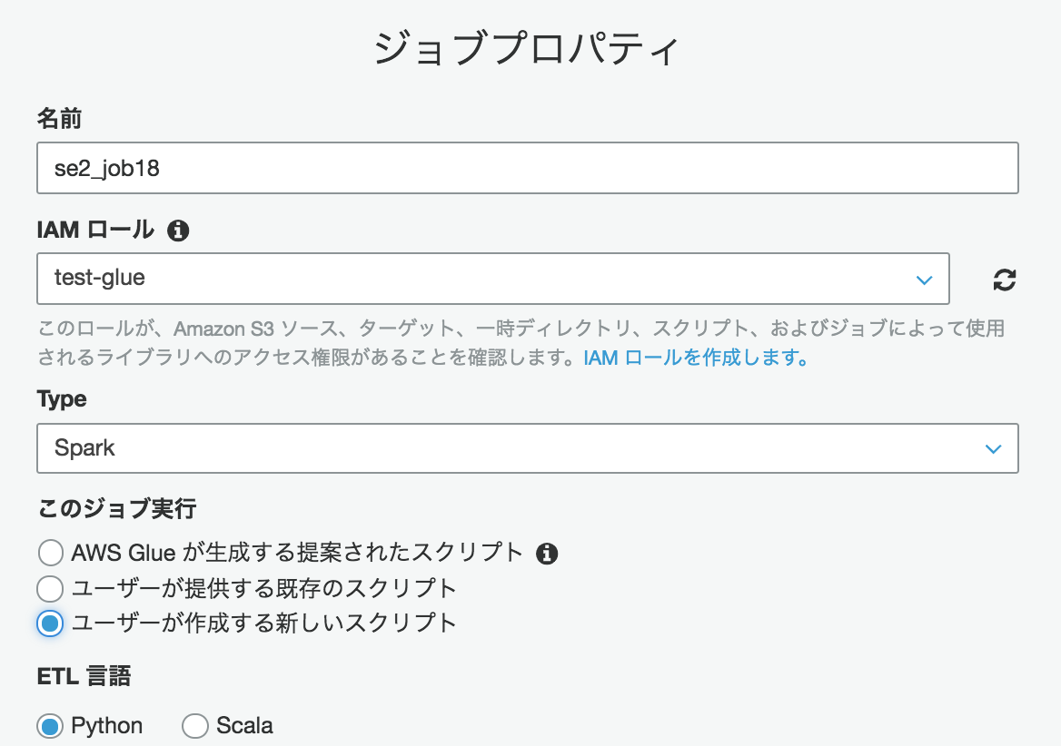This screenshot has width=1061, height=746.
Task: Select AWS Glue が生成する提案されたスクリプト option
Action: (50, 553)
